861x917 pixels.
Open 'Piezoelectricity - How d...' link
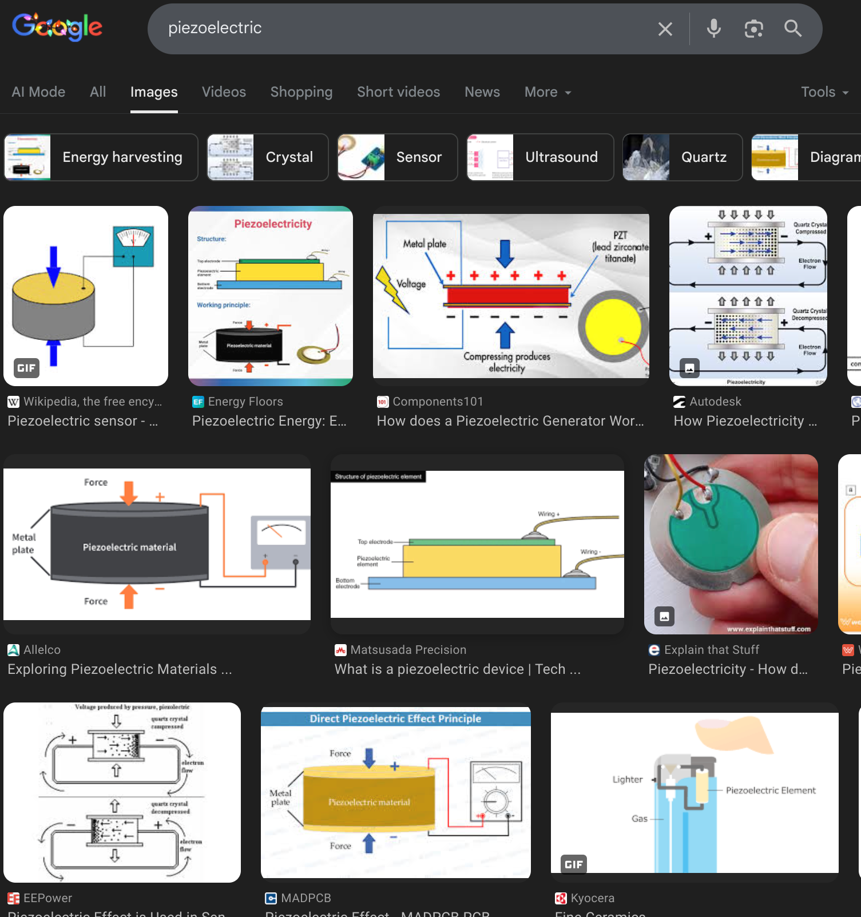coord(728,669)
